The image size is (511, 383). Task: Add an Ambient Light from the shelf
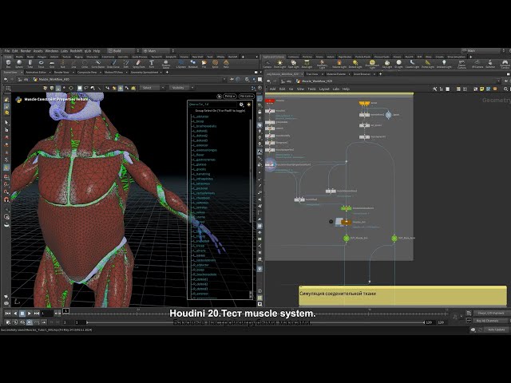(444, 64)
